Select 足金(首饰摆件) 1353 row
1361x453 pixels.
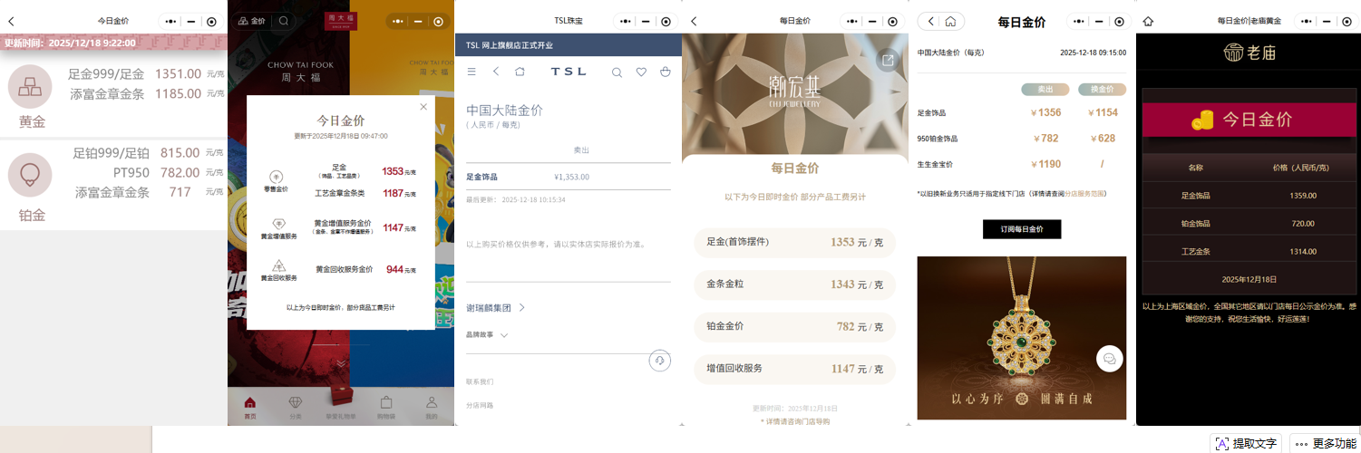pyautogui.click(x=795, y=242)
